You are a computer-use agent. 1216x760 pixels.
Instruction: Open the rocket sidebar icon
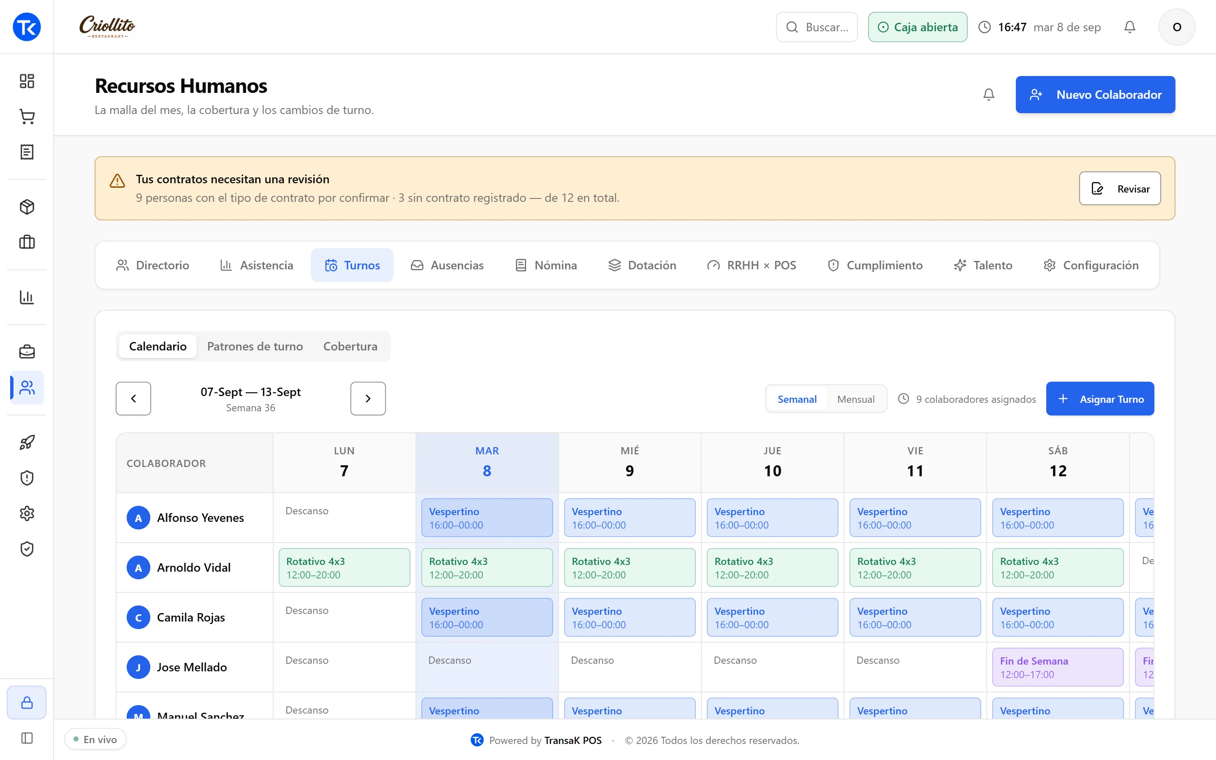pos(27,442)
